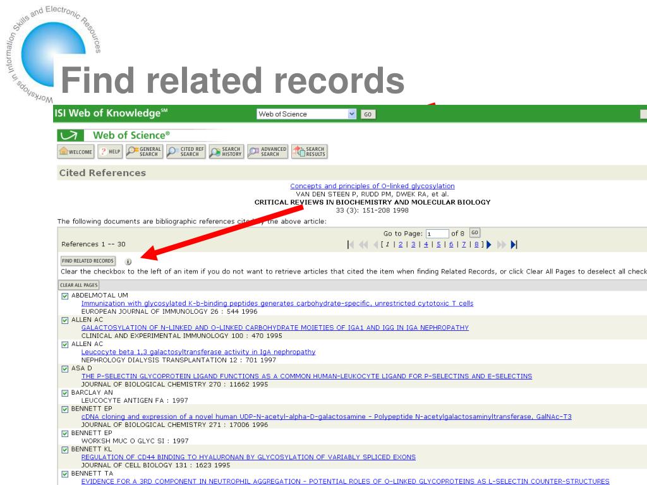Screen dimensions: 647x485
Task: Open the P-selectin glycoprotein ligand article
Action: click(306, 376)
